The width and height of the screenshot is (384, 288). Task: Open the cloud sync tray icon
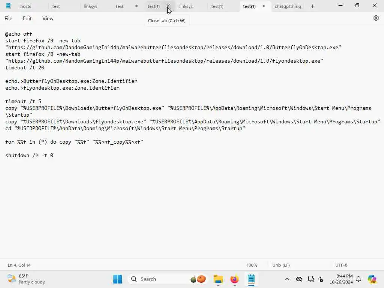point(299,279)
